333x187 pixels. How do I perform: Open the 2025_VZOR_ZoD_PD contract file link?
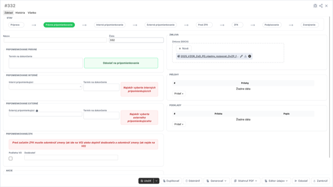(209, 56)
